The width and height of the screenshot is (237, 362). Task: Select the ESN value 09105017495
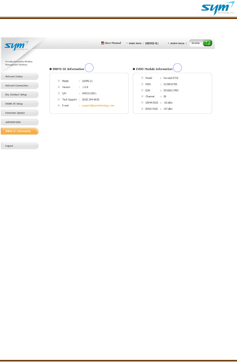(x=171, y=90)
